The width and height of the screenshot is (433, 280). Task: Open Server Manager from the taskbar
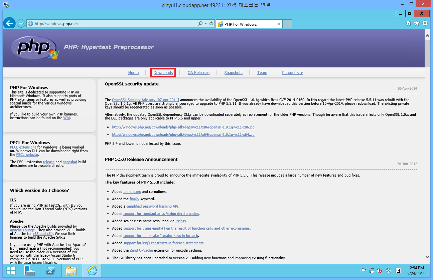click(30, 271)
